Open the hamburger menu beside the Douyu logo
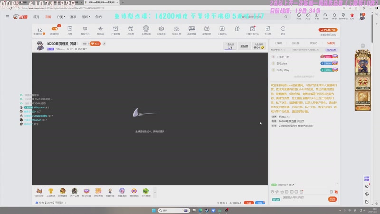Image resolution: width=380 pixels, height=214 pixels. click(x=7, y=17)
